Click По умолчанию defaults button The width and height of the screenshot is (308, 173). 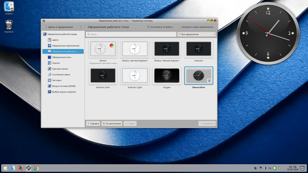[112, 123]
